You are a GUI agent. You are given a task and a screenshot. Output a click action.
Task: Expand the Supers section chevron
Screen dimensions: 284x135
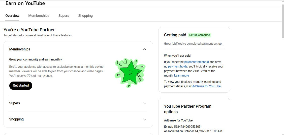tap(145, 103)
